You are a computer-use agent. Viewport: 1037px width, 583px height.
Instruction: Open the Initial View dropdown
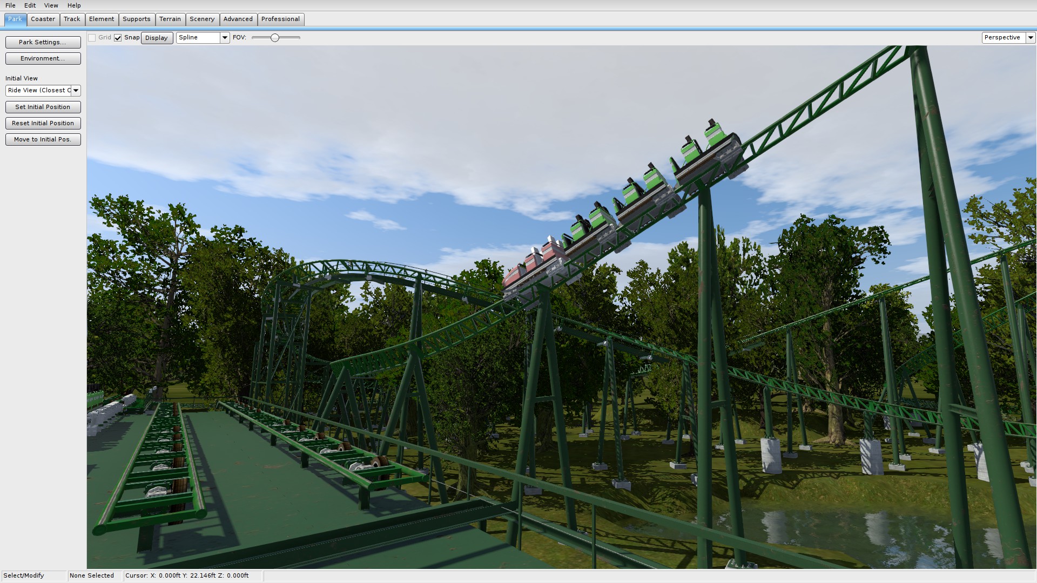click(x=43, y=91)
